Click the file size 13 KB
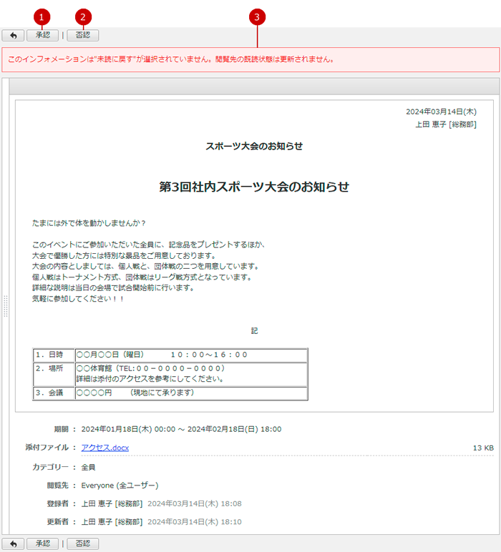This screenshot has height=552, width=501. pyautogui.click(x=483, y=448)
